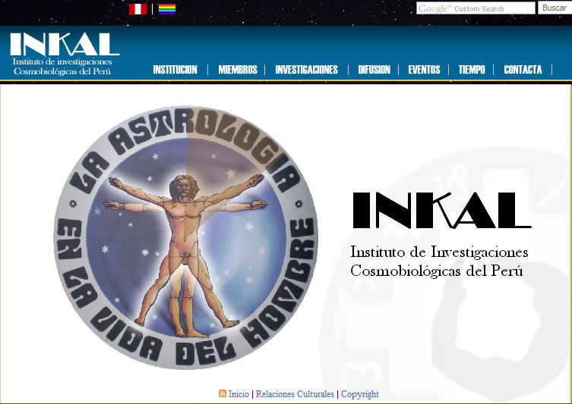Click the rainbow Inca flag icon
This screenshot has width=572, height=404.
click(x=167, y=9)
